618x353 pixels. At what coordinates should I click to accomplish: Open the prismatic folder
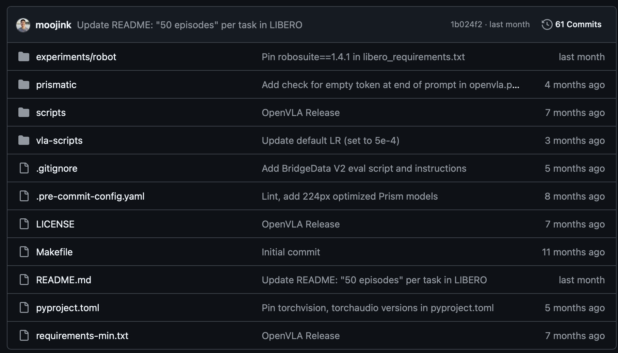[x=56, y=85]
